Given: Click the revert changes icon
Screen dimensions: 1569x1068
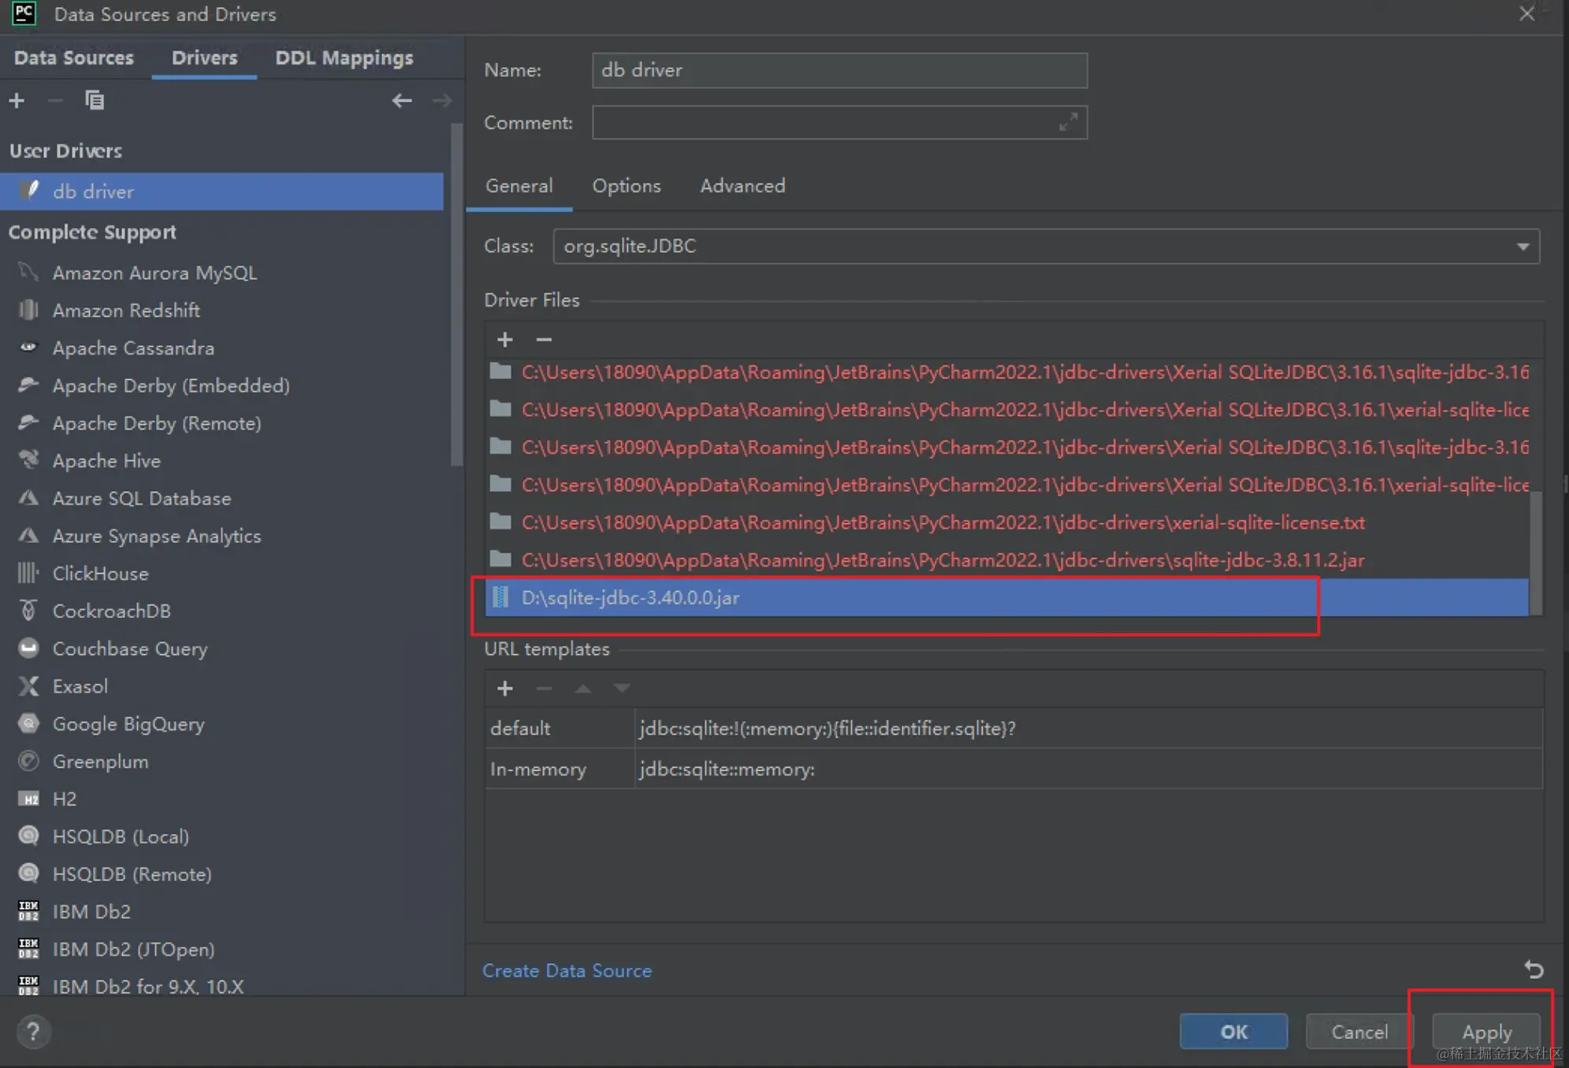Looking at the screenshot, I should [1533, 969].
